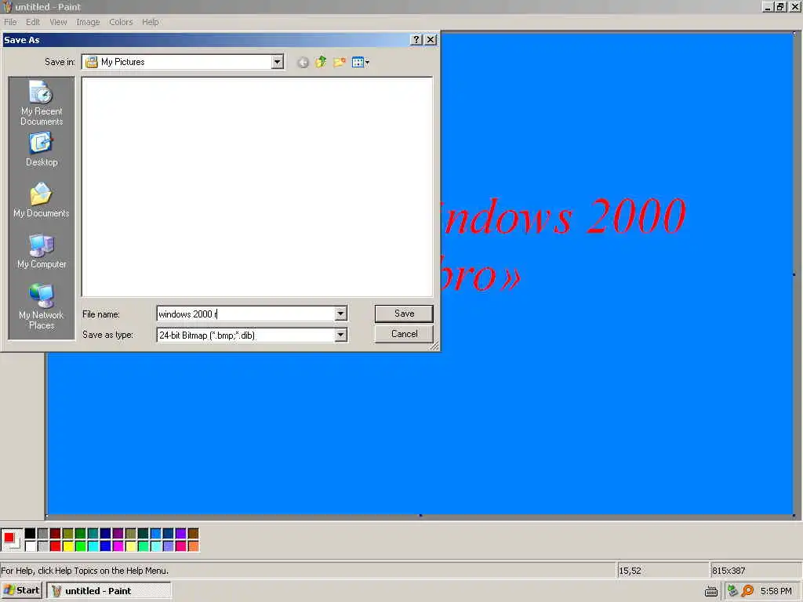Select the dark gray color swatch

(43, 533)
